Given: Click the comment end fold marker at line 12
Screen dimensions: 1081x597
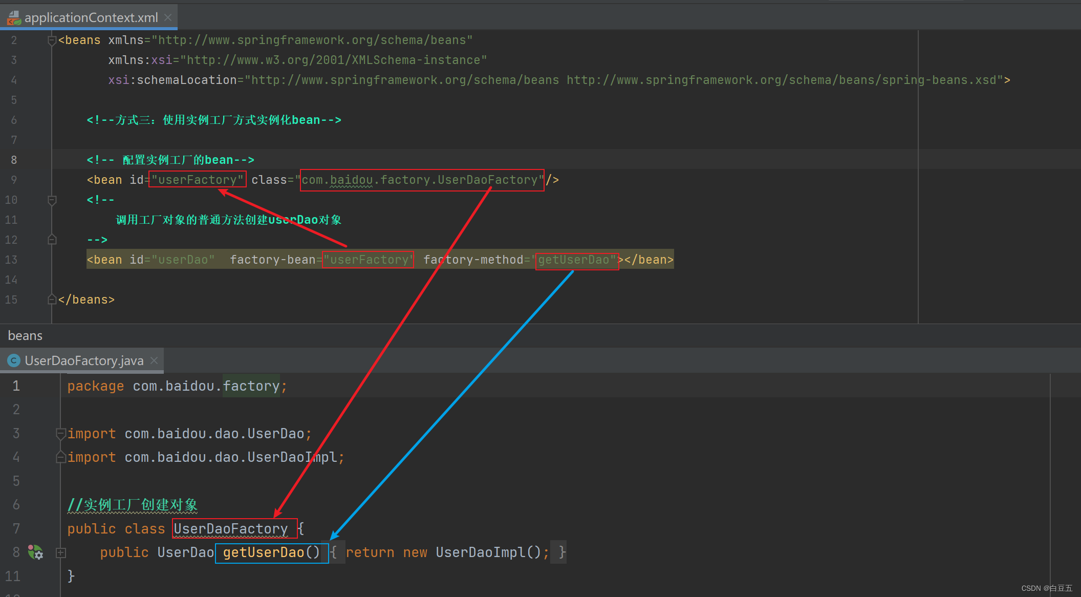Looking at the screenshot, I should pyautogui.click(x=52, y=240).
